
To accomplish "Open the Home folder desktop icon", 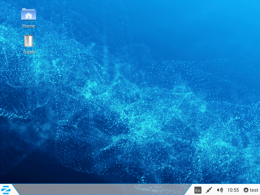I will coord(29,14).
